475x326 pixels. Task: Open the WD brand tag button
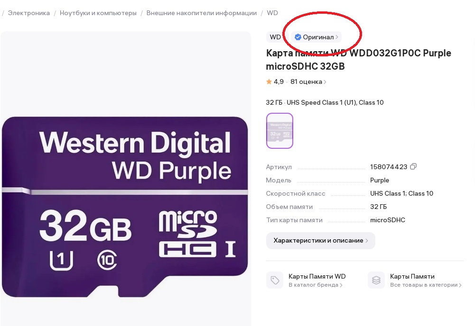coord(275,37)
